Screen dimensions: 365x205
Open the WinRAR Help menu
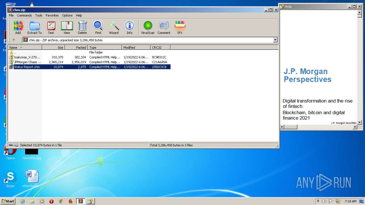pos(79,15)
